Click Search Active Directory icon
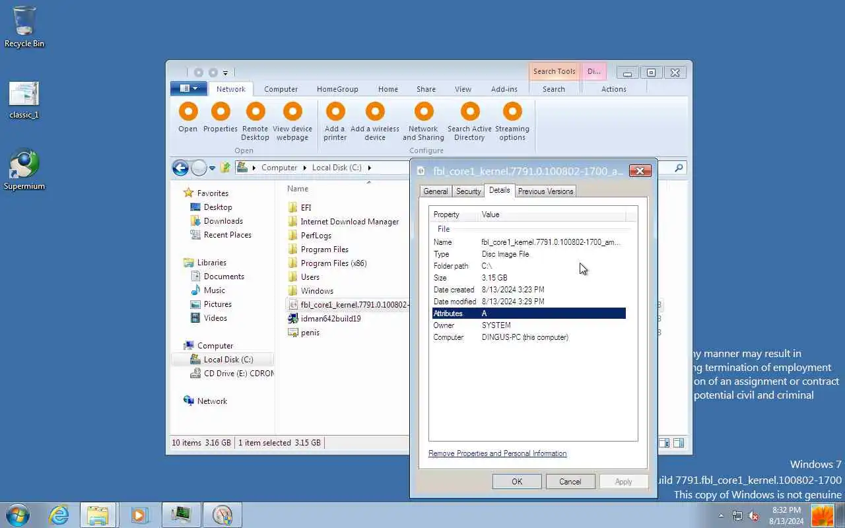 [x=470, y=112]
